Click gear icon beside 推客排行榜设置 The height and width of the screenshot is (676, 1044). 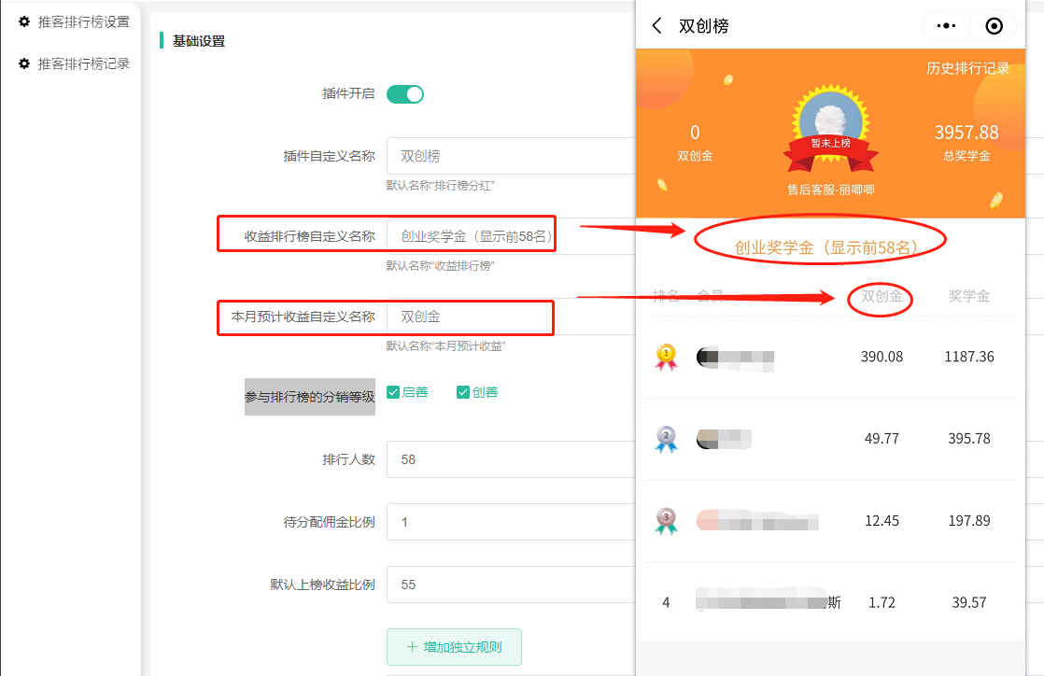[x=24, y=21]
